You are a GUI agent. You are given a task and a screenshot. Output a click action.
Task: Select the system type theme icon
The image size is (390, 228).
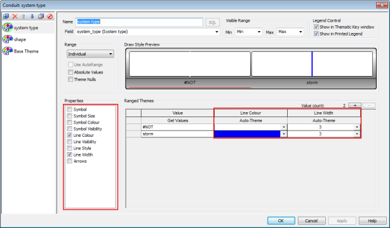8,27
